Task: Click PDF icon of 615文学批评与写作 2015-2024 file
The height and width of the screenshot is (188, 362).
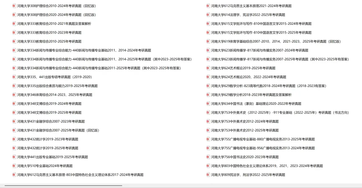Action: pos(208,23)
